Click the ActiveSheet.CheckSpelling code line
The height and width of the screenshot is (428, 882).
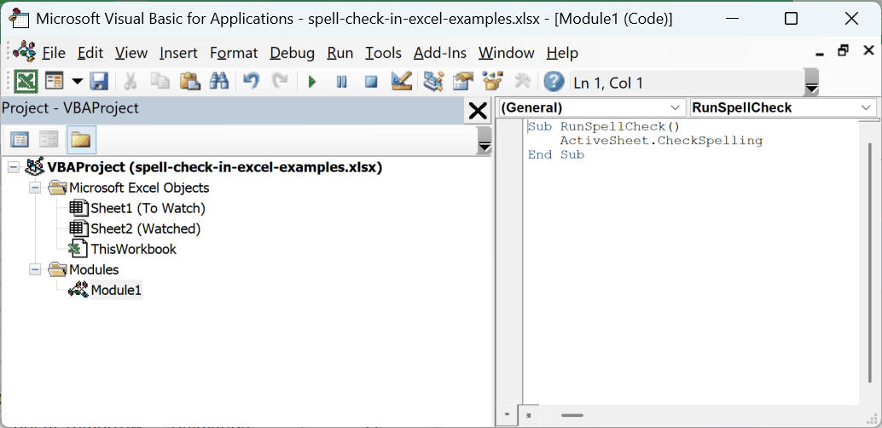[x=661, y=141]
